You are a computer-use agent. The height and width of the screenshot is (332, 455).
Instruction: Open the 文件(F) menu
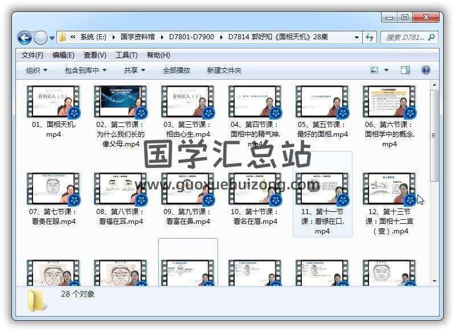pyautogui.click(x=32, y=55)
